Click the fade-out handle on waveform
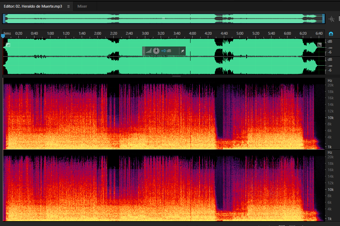Image resolution: width=340 pixels, height=226 pixels. pos(319,45)
